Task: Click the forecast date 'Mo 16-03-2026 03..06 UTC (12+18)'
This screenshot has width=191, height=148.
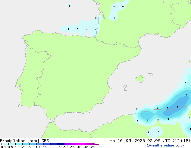Action: pos(150,141)
